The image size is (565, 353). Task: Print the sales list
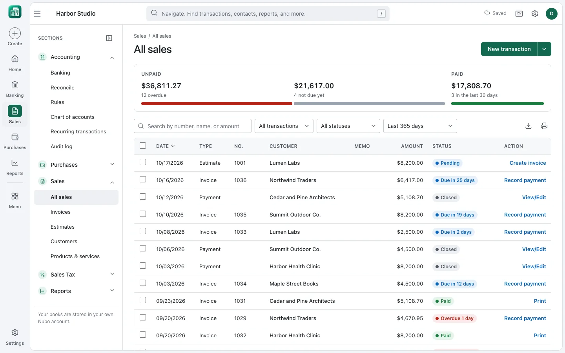[544, 126]
